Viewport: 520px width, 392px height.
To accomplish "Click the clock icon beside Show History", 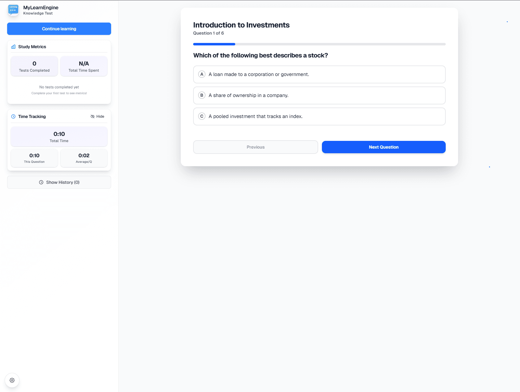I will click(x=41, y=182).
